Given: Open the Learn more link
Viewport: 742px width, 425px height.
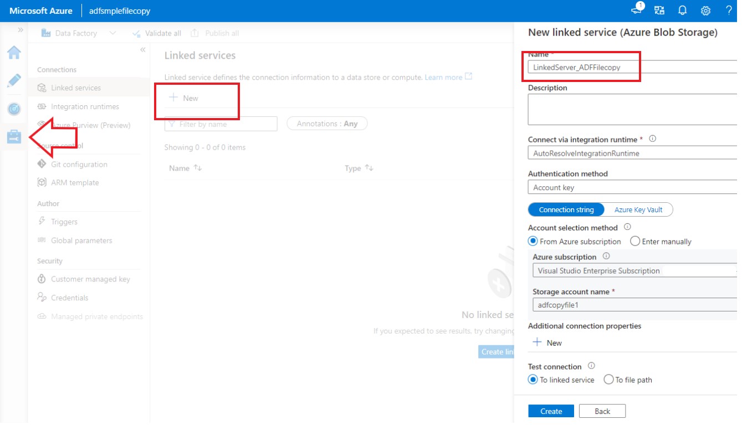Looking at the screenshot, I should tap(448, 77).
